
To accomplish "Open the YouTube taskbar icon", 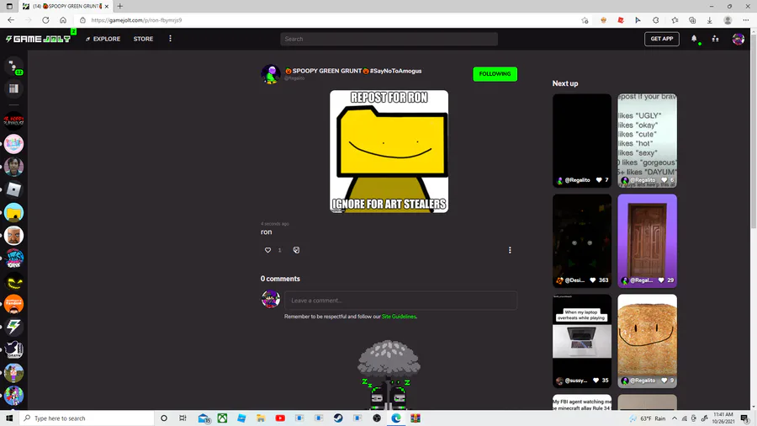I will (280, 418).
